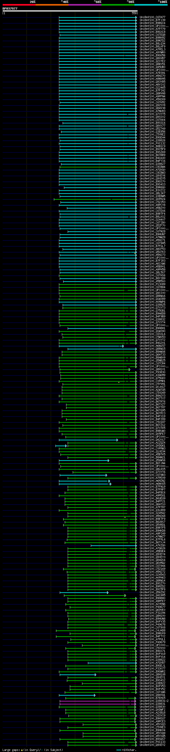Click the white query length bar
The height and width of the screenshot is (752, 170).
point(70,11)
